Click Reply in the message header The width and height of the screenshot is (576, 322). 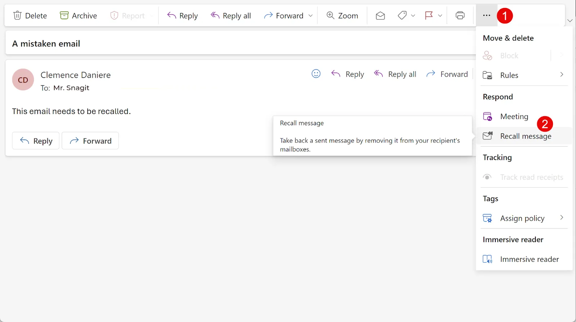[348, 74]
